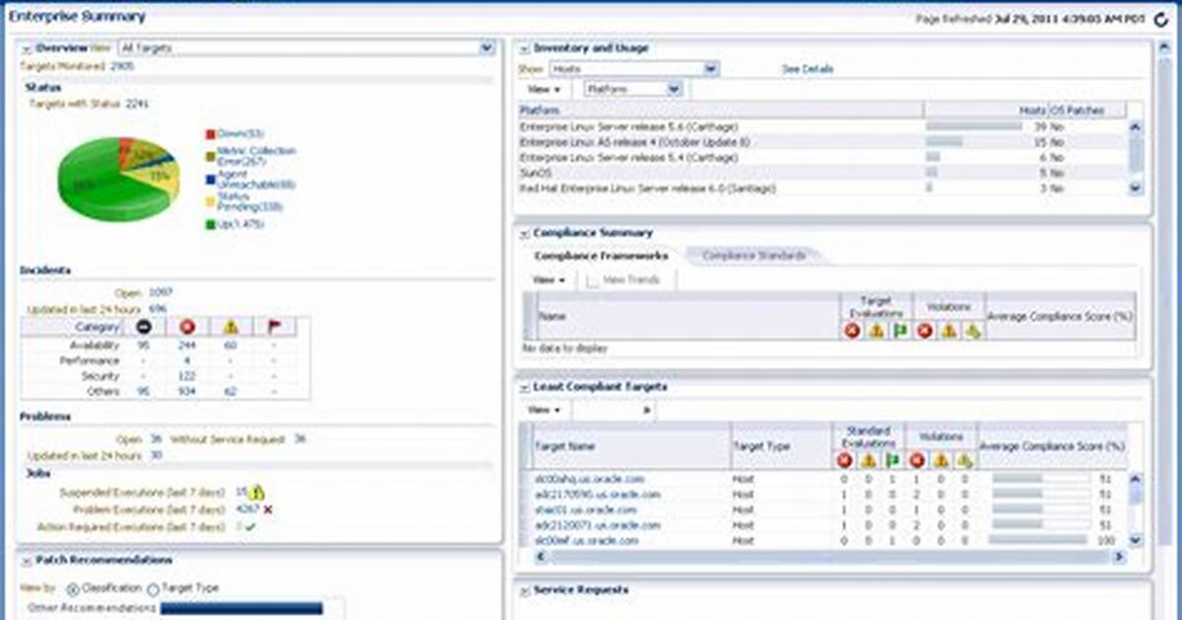Click the Target Evaluations warning icon
This screenshot has width=1182, height=620.
877,331
